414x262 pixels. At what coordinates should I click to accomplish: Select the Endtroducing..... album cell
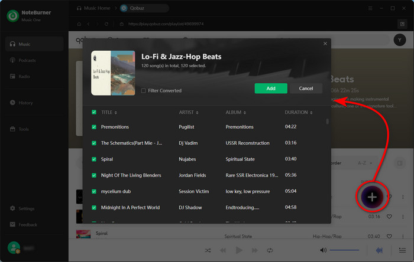(242, 208)
